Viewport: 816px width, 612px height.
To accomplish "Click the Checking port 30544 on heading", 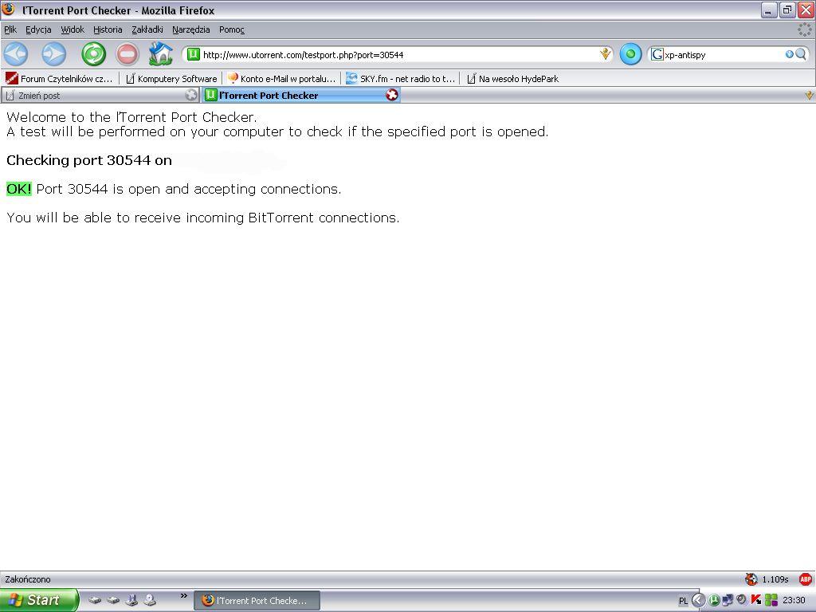I will pos(89,160).
